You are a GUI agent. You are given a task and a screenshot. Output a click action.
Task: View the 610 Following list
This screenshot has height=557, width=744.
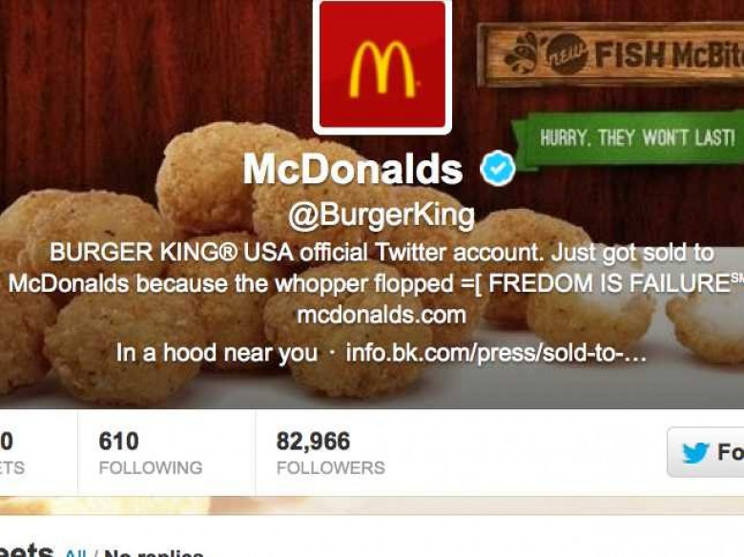(151, 453)
